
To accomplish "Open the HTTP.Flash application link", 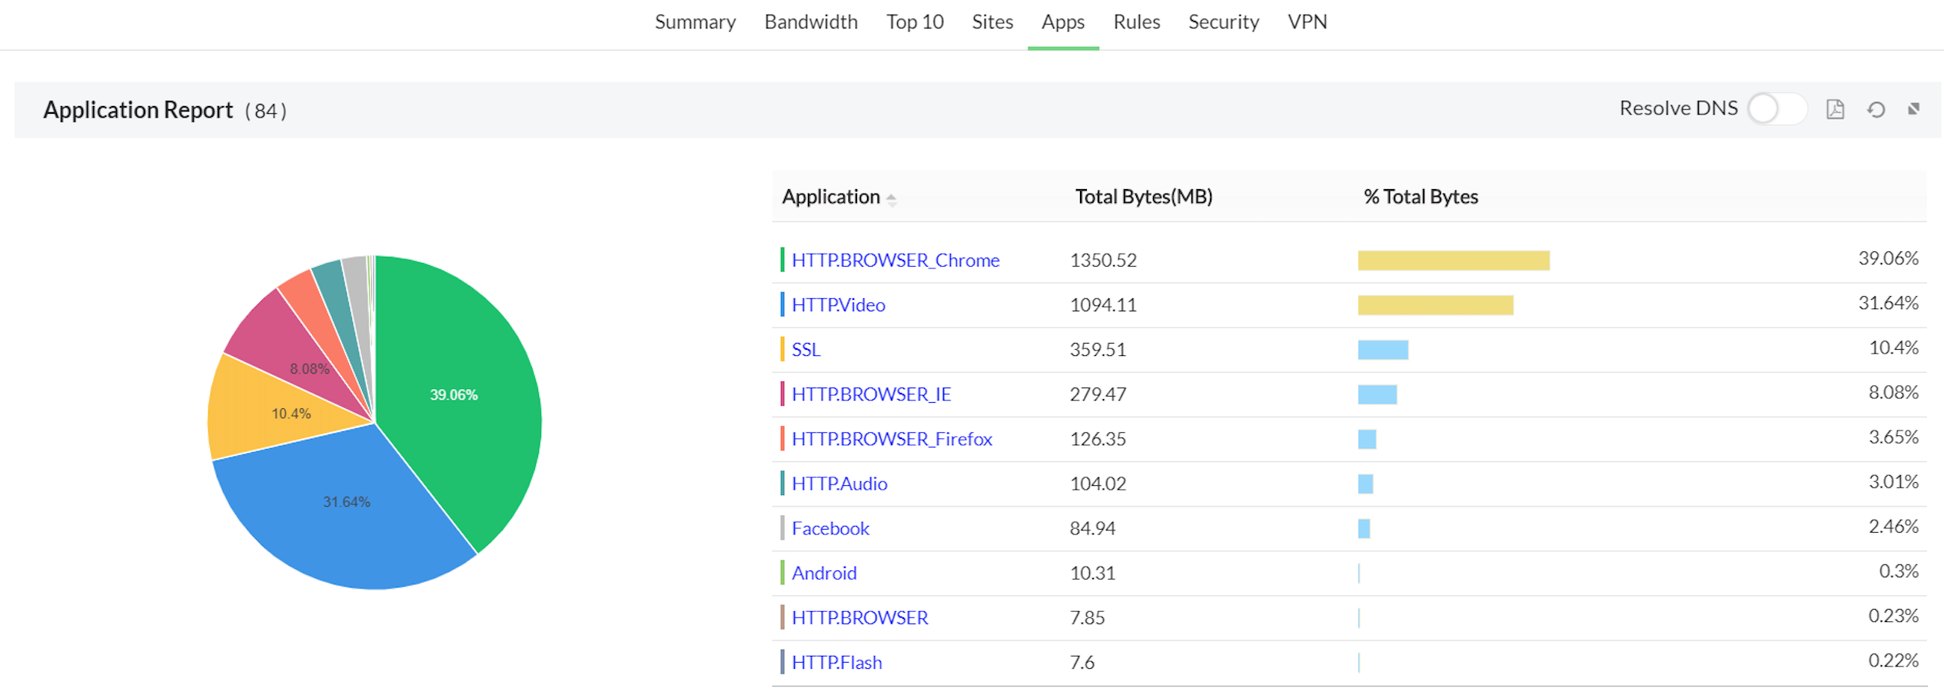I will pyautogui.click(x=836, y=662).
